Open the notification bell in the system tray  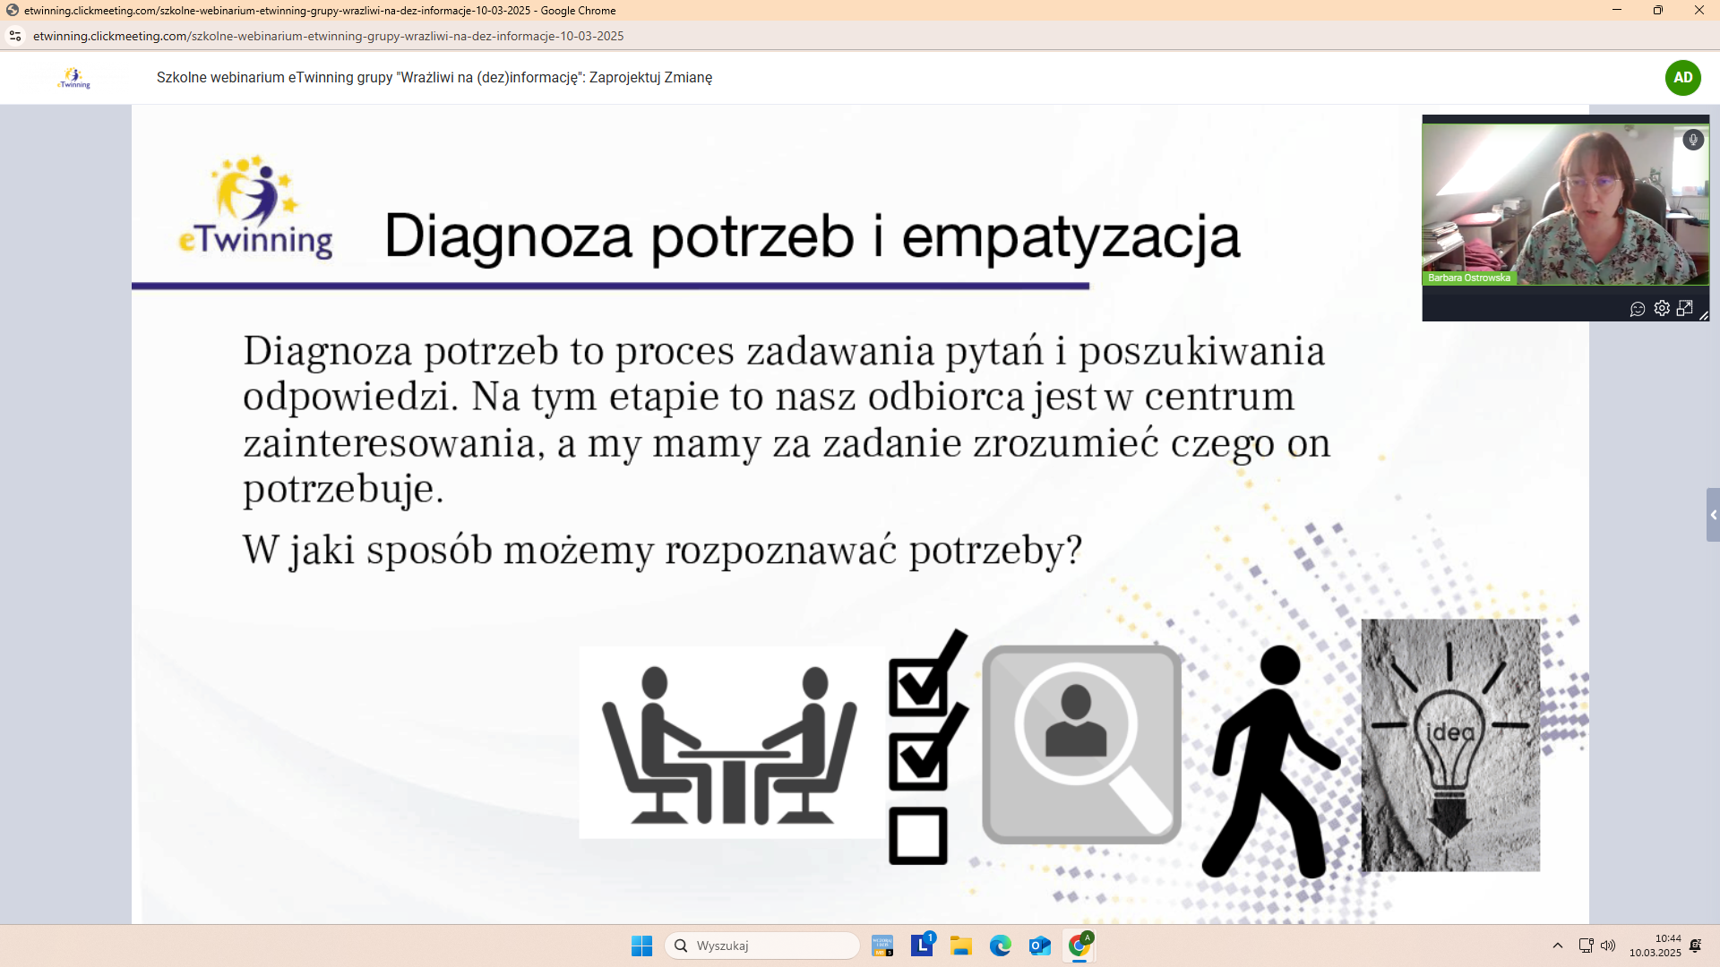point(1696,946)
